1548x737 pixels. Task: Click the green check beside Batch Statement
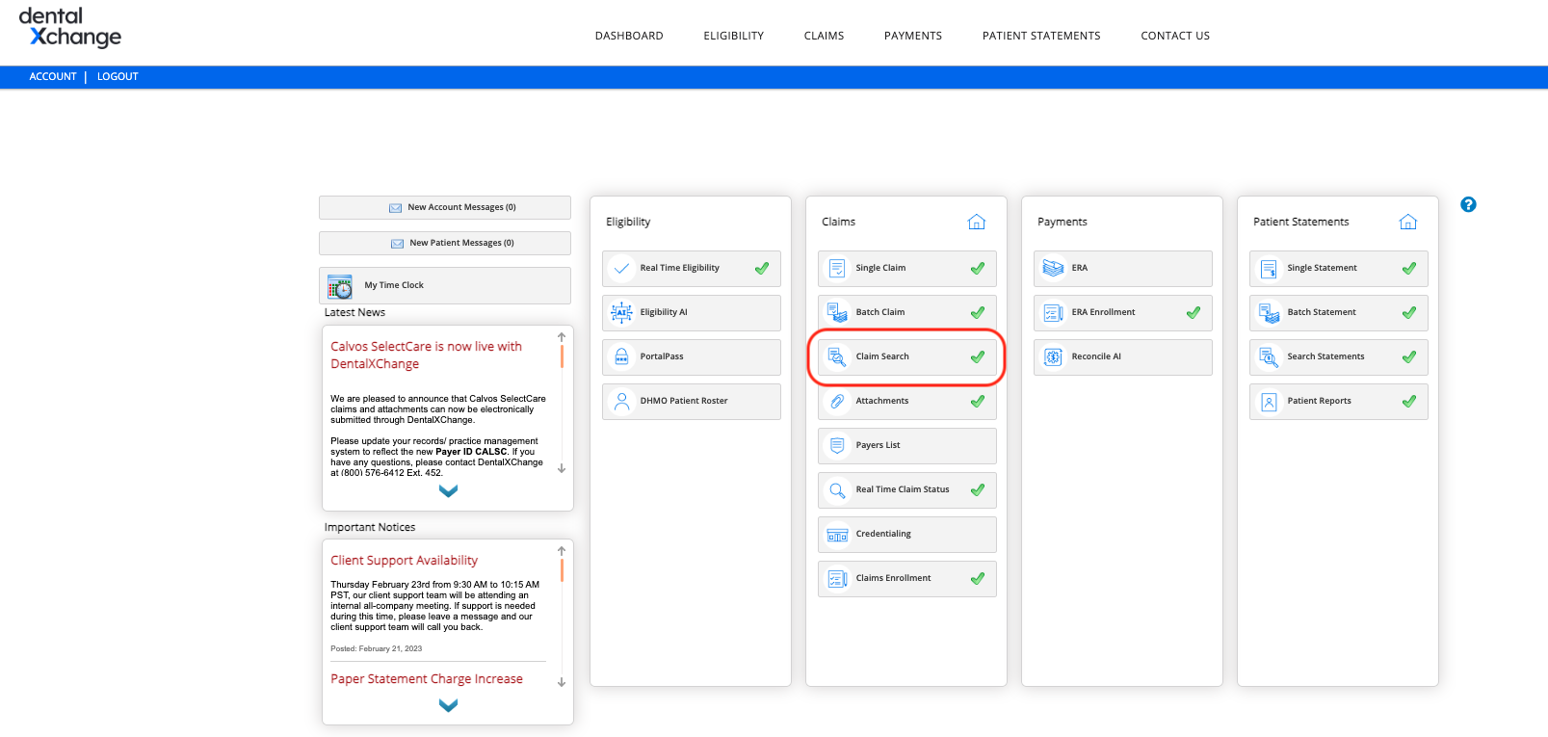(1409, 312)
